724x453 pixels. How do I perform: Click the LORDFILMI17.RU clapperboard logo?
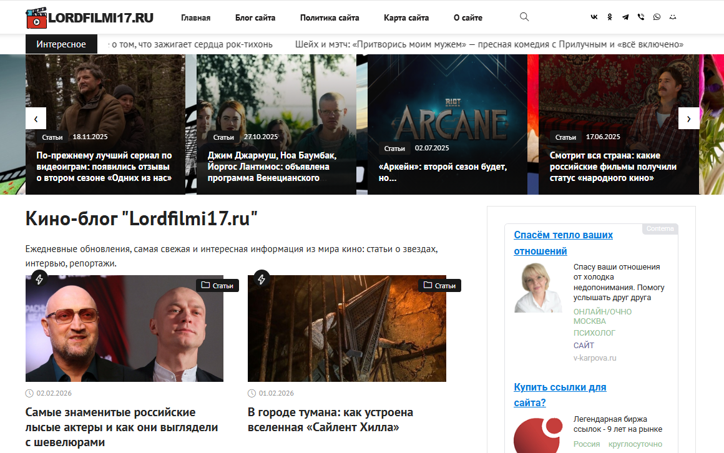click(90, 17)
